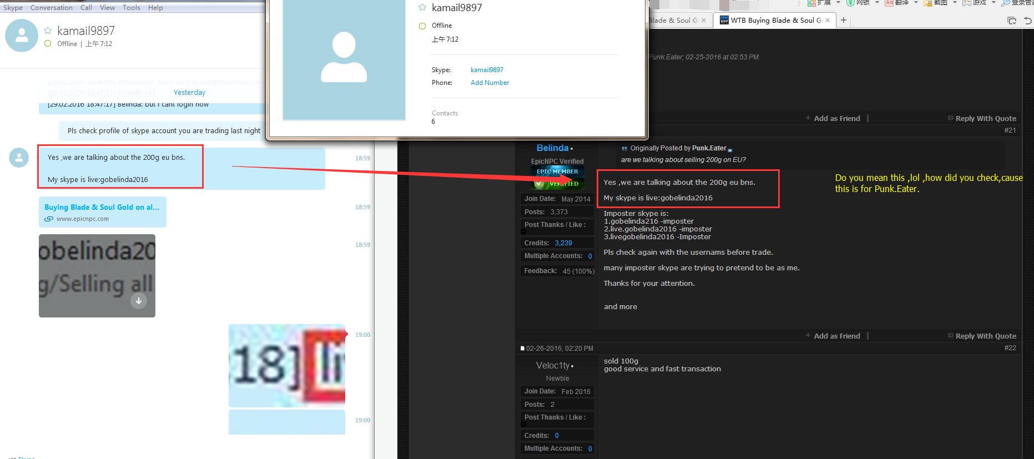The height and width of the screenshot is (459, 1034).
Task: Expand the 扩展 extensions dropdown arrow
Action: tap(838, 2)
